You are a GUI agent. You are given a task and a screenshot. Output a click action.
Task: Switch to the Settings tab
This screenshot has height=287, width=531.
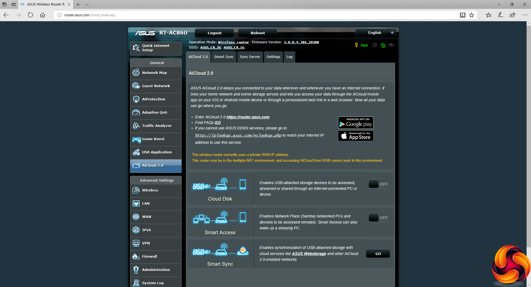pyautogui.click(x=273, y=57)
